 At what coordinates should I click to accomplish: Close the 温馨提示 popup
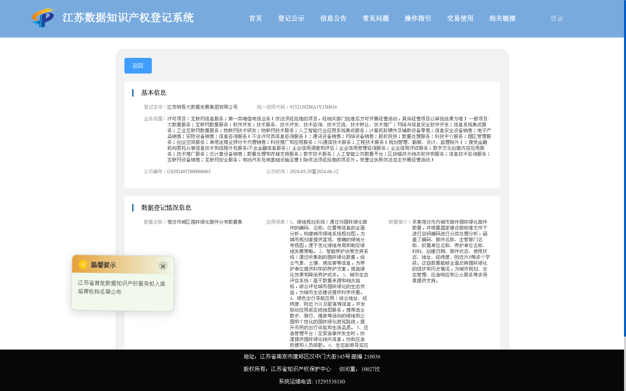[163, 266]
